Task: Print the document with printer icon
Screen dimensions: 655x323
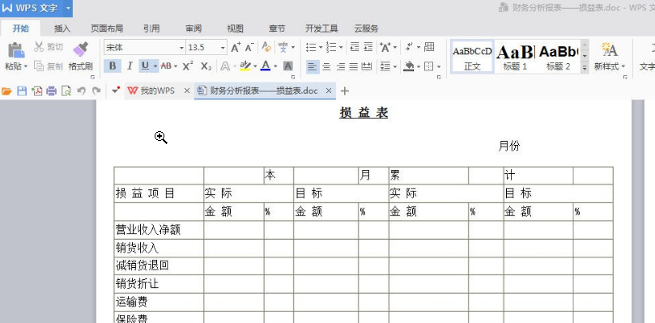Action: click(x=51, y=91)
